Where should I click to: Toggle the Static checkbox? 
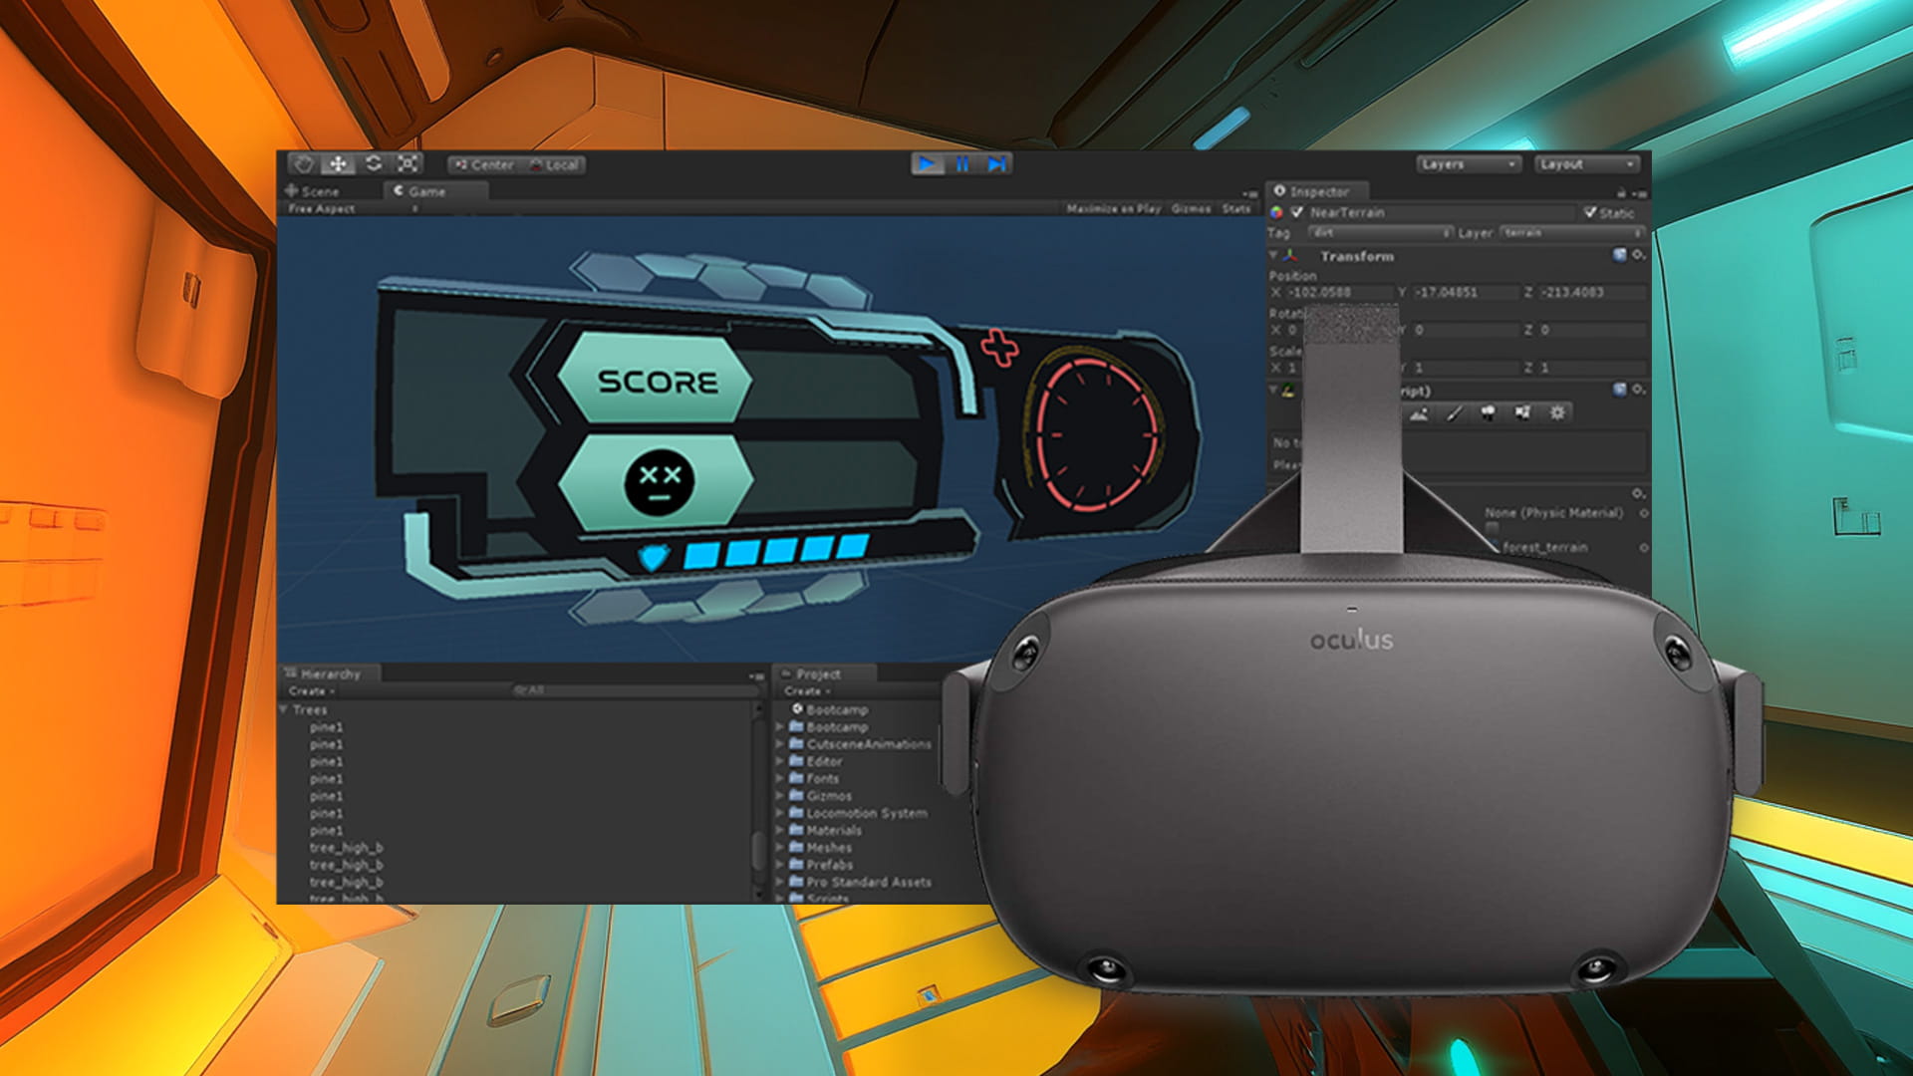point(1590,212)
